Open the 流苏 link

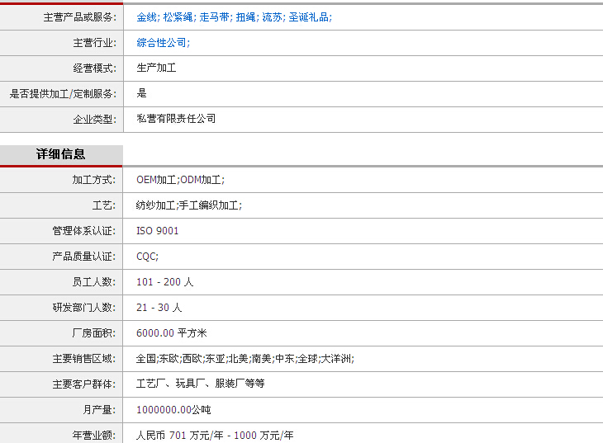coord(271,16)
